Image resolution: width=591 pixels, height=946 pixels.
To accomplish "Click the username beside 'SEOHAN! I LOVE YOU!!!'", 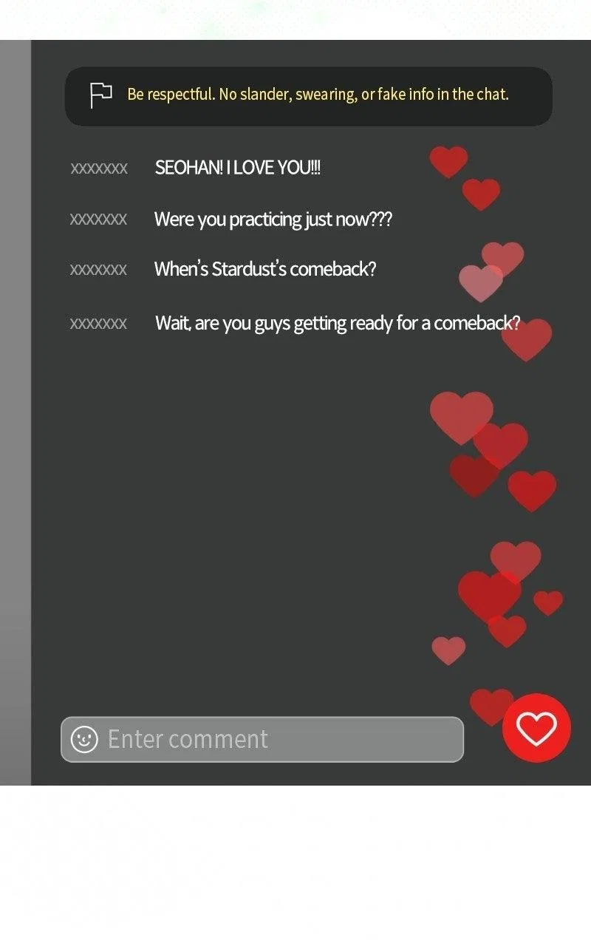I will pos(99,169).
